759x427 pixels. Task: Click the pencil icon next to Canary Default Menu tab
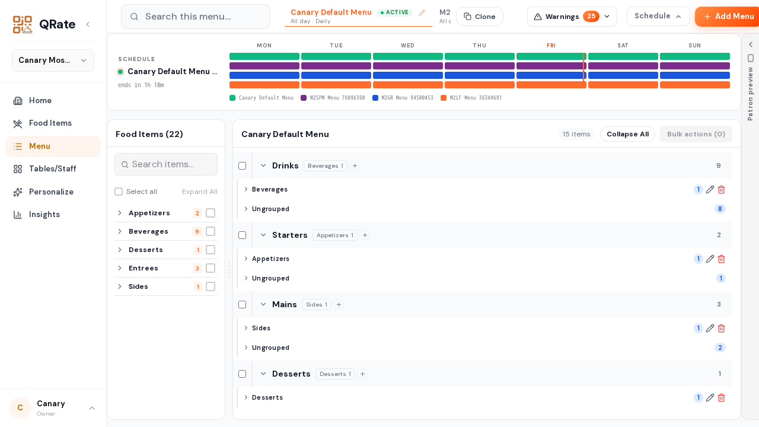422,12
